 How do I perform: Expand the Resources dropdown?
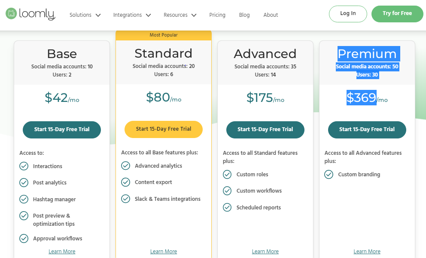coord(180,15)
